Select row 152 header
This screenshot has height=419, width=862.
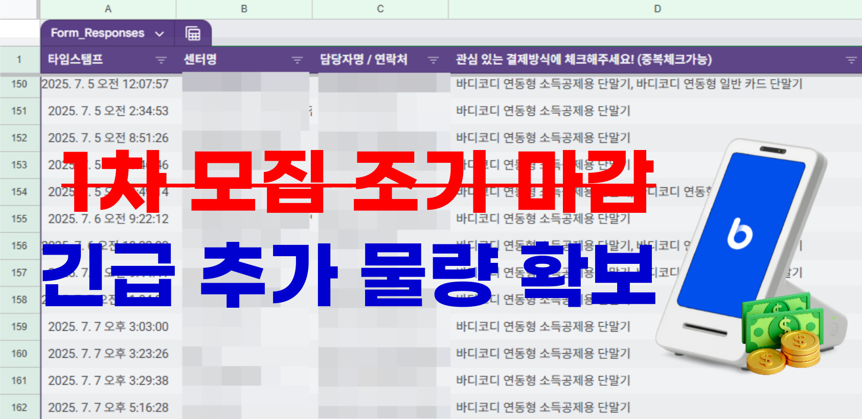(19, 138)
